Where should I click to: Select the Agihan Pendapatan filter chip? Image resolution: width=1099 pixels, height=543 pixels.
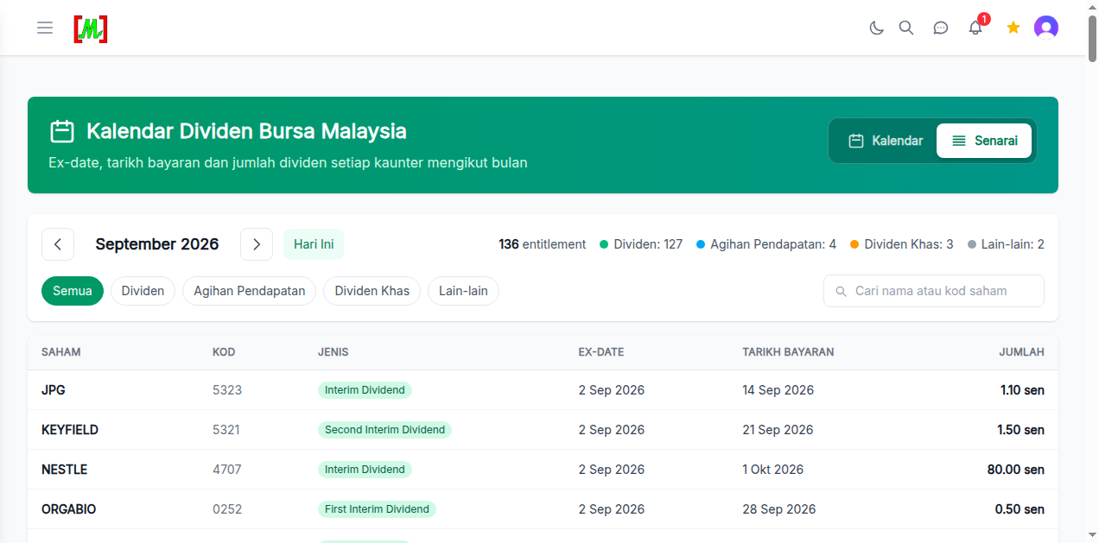pyautogui.click(x=250, y=291)
